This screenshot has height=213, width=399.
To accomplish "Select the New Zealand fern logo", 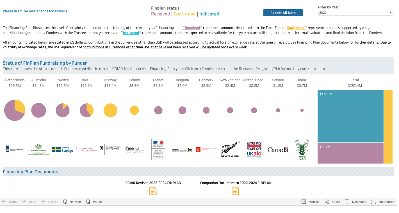I will tap(230, 149).
